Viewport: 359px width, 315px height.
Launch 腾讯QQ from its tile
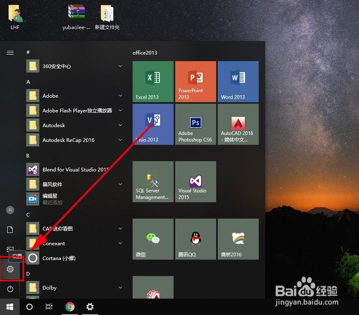[195, 239]
